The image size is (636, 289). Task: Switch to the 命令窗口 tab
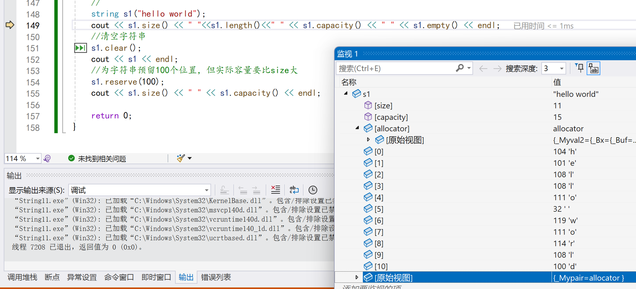119,277
